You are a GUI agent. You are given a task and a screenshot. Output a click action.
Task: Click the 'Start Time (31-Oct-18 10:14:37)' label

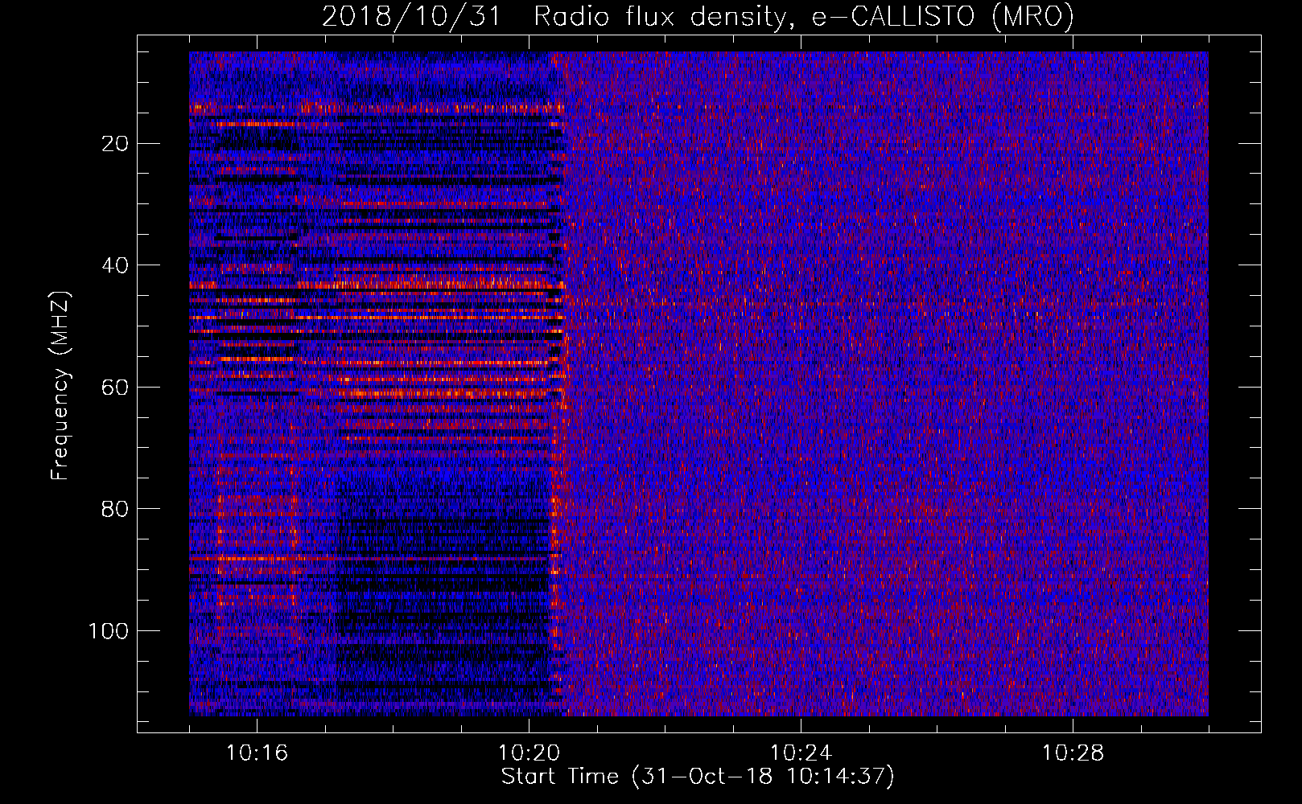coord(698,777)
